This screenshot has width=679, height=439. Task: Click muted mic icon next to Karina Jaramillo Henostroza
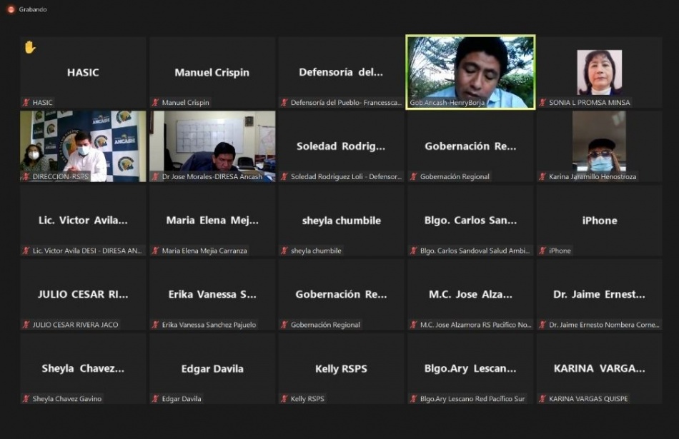[542, 177]
